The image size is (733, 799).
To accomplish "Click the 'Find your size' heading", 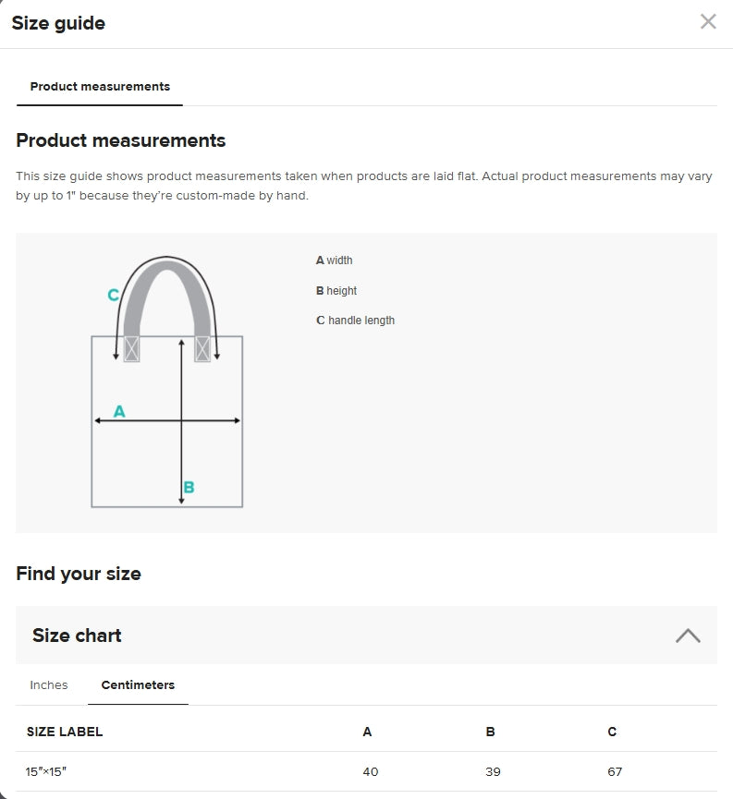I will point(79,574).
